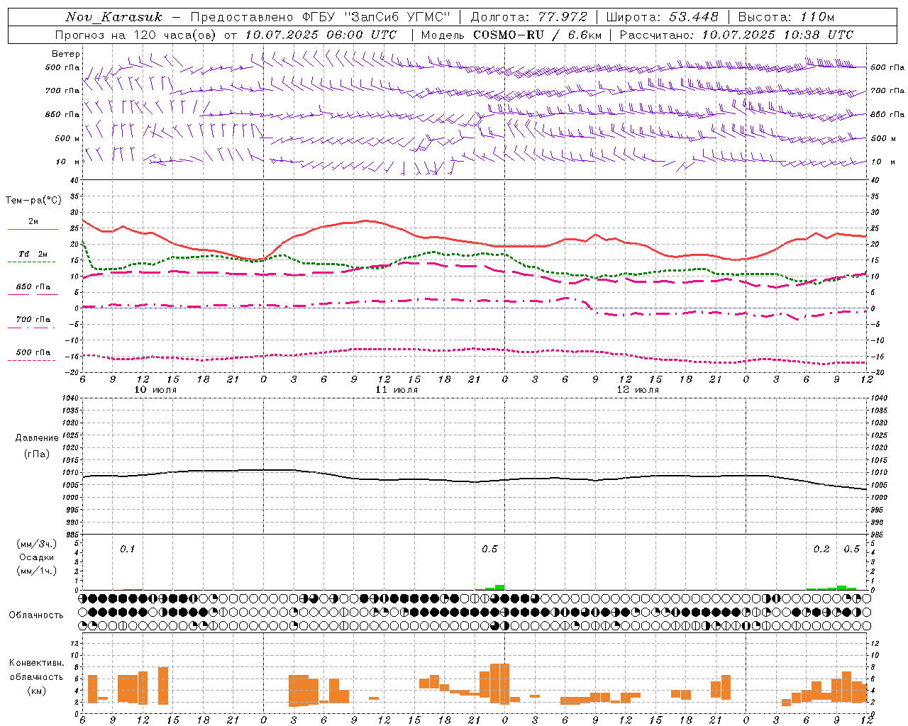Click the date label 12 июля
This screenshot has width=908, height=726.
click(638, 390)
